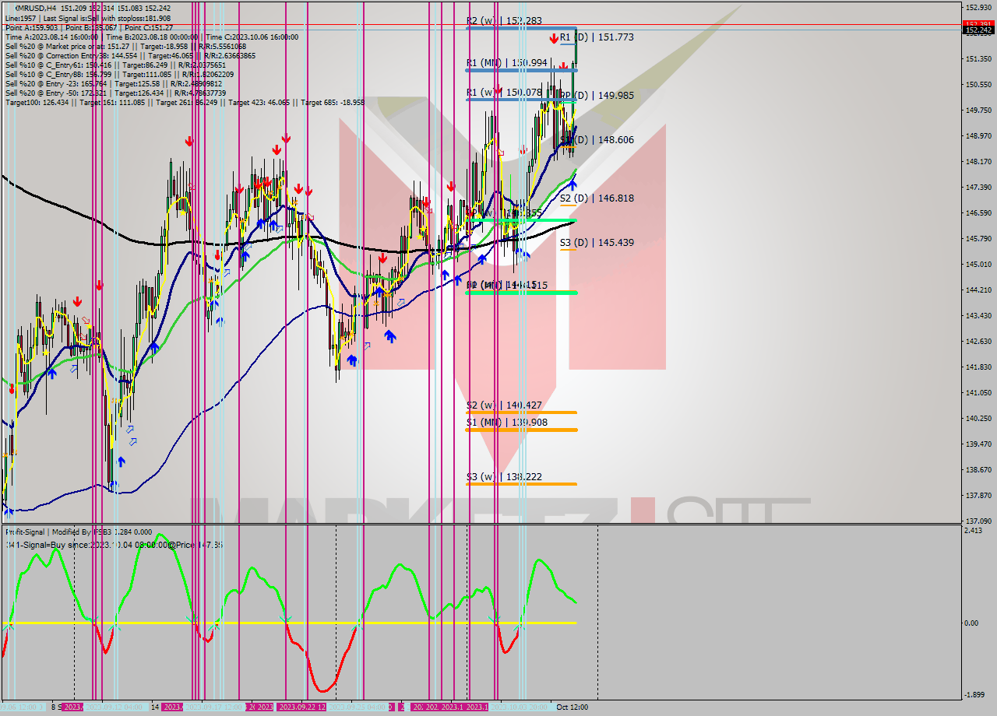Image resolution: width=997 pixels, height=716 pixels.
Task: Click the Oct 12:00 time axis label
Action: 572,707
